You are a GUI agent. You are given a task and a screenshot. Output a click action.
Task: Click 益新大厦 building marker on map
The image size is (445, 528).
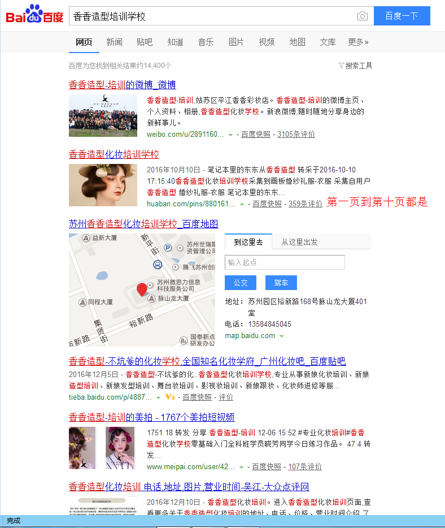[86, 238]
